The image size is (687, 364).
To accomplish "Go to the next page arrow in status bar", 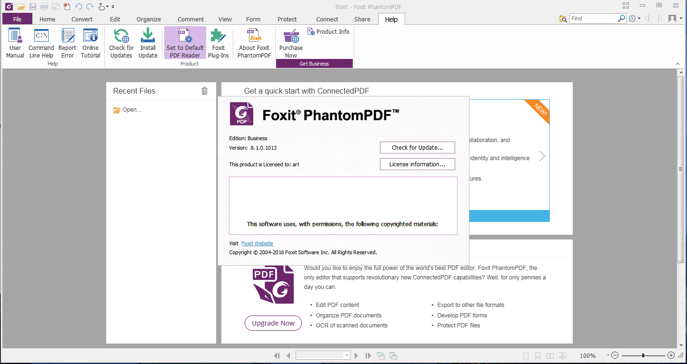I will [357, 355].
